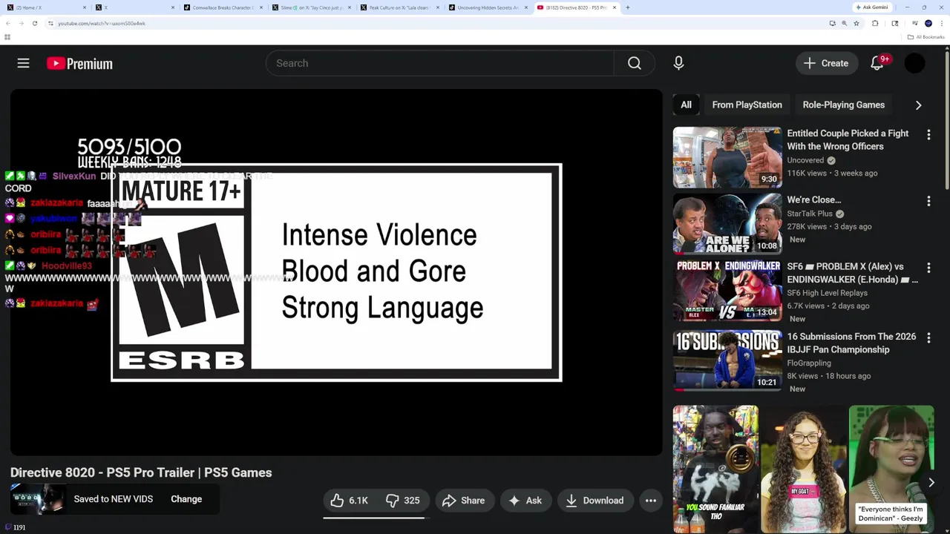
Task: Open the account avatar menu
Action: click(x=914, y=63)
